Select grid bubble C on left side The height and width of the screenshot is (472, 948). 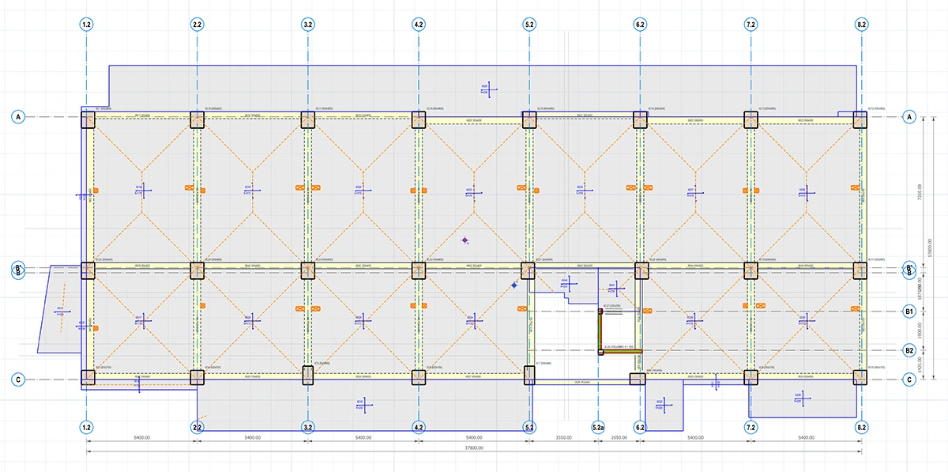[x=18, y=379]
